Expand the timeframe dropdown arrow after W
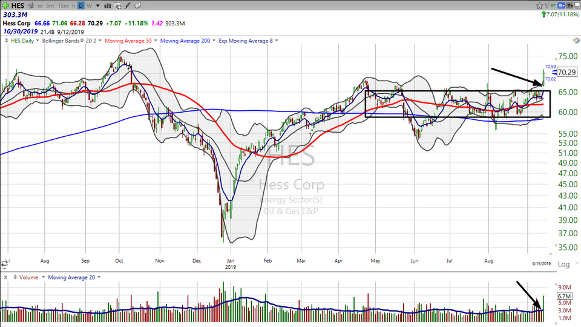Screen dimensions: 581x327 98,5
